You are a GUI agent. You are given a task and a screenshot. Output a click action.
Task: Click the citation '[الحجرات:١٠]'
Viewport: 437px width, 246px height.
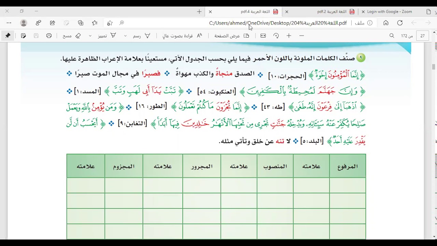coord(287,76)
